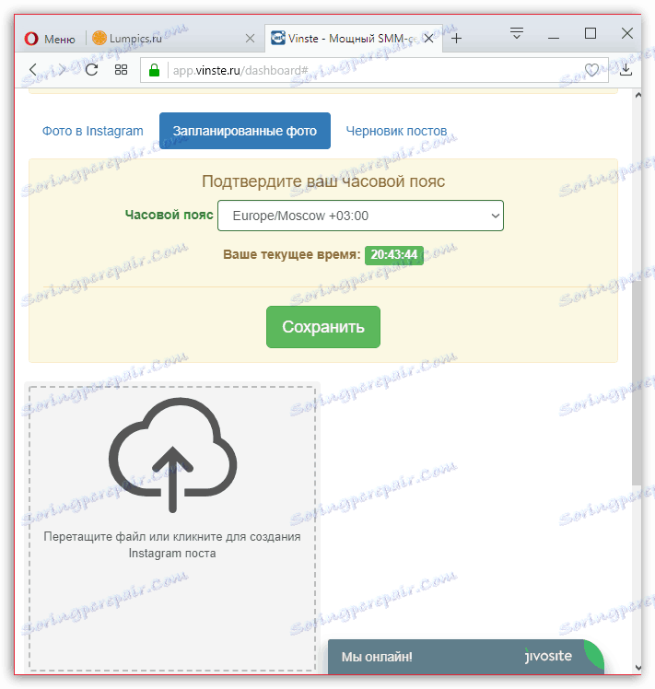This screenshot has height=689, width=655.
Task: Open the tab menu icon in title bar
Action: point(517,33)
